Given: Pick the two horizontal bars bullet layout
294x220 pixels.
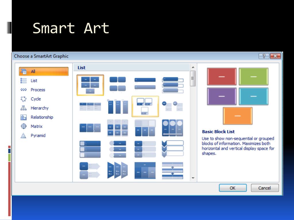Looking at the screenshot, I should coord(145,84).
